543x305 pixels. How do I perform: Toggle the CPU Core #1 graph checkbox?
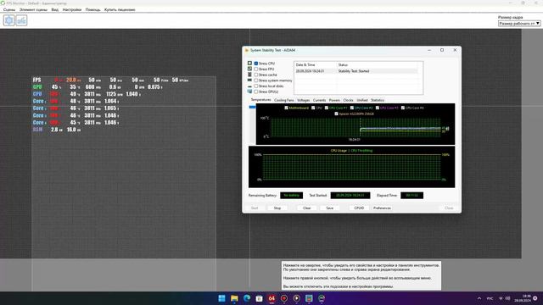[326, 108]
